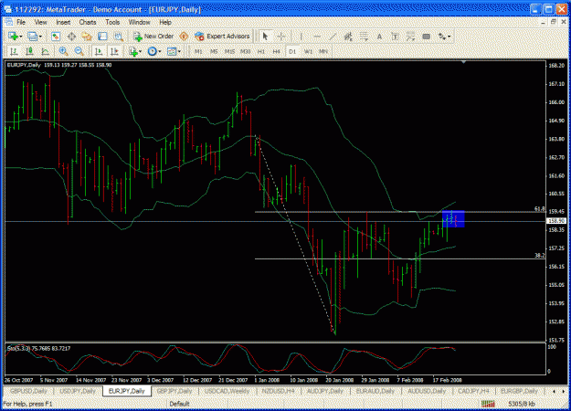Switch to the GBPUSD,Daily chart tab
This screenshot has width=571, height=411.
(28, 391)
